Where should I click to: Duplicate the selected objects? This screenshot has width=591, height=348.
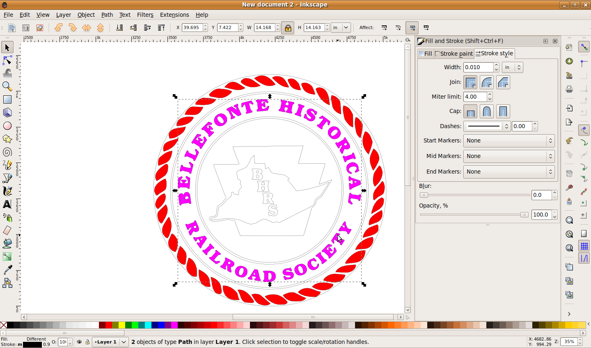click(569, 267)
